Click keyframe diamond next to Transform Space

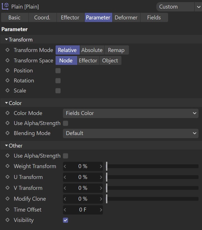(x=8, y=61)
